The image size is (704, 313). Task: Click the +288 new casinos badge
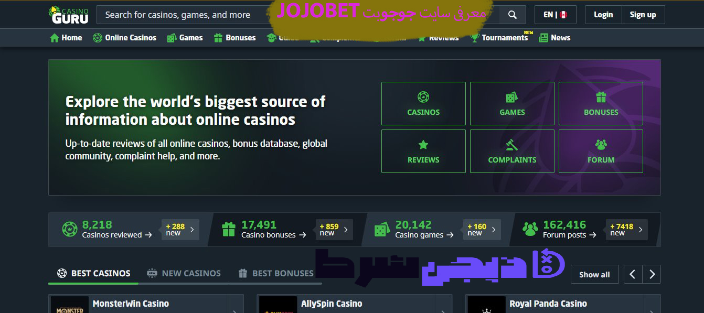(x=180, y=230)
